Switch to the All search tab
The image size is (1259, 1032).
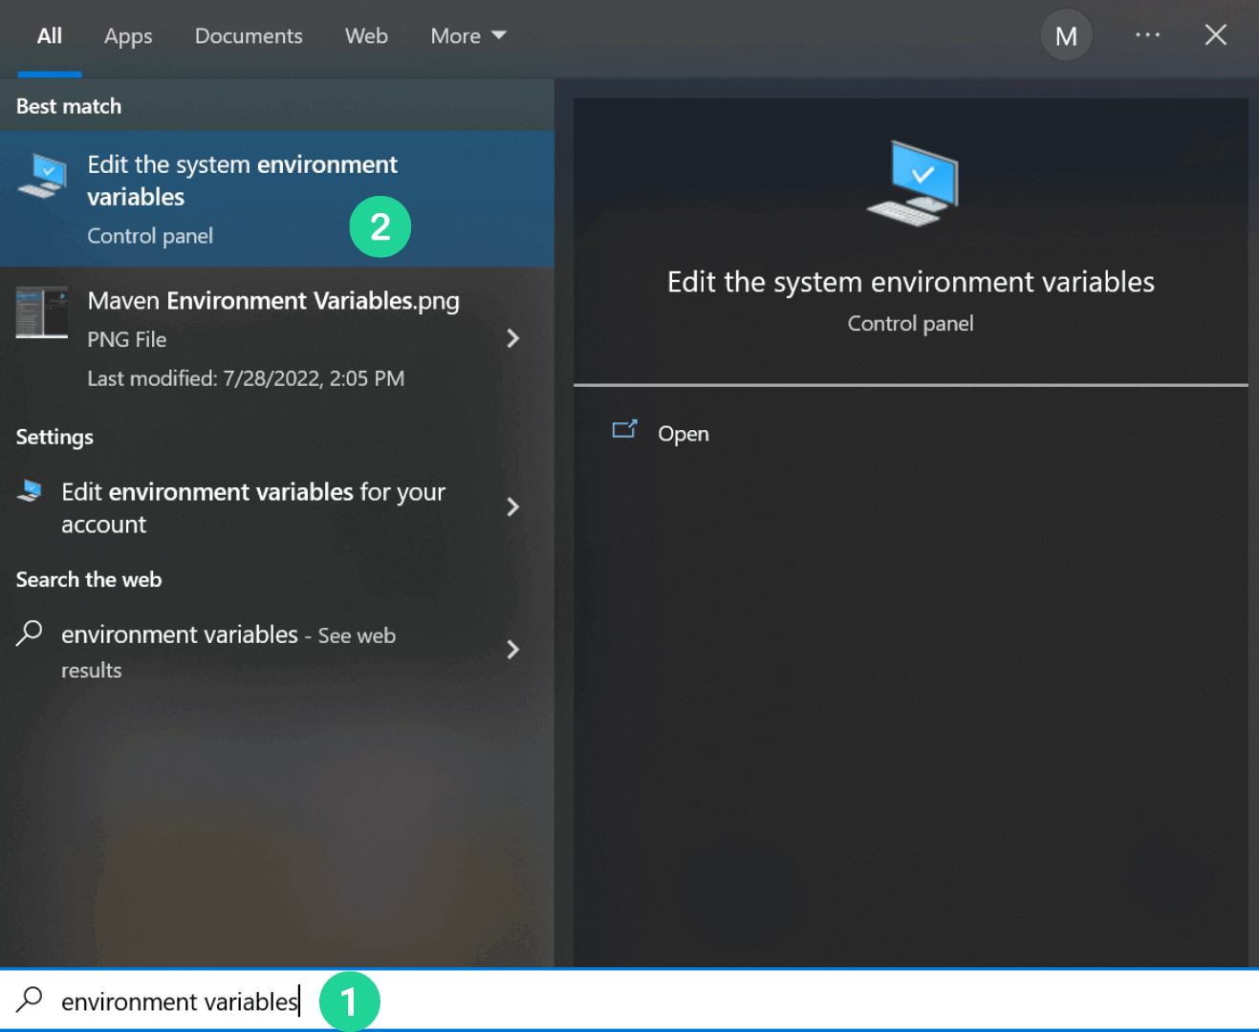click(x=49, y=36)
